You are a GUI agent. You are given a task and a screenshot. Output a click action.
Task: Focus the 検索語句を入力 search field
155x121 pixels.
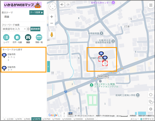click(x=13, y=29)
